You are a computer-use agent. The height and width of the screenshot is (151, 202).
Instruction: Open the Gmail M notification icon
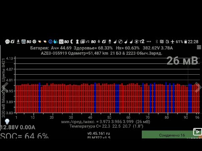[x=82, y=42]
